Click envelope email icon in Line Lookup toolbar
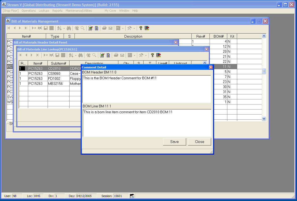This screenshot has height=201, width=297. click(122, 55)
